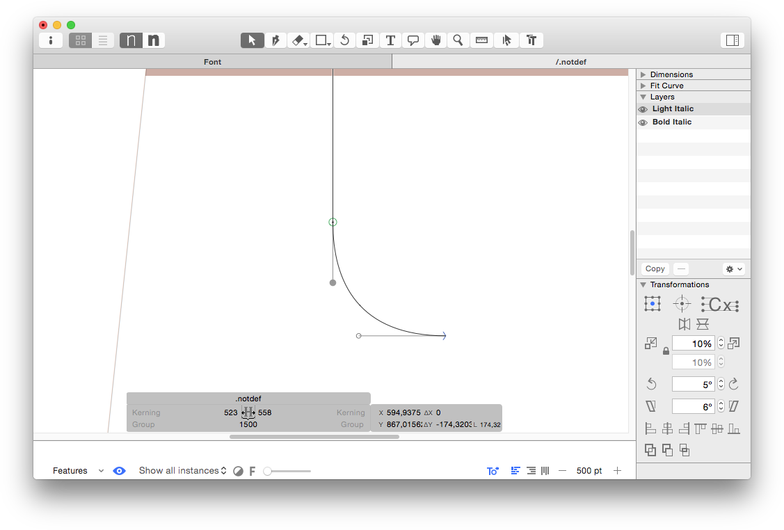The image size is (784, 530).
Task: Switch to the Font tab
Action: [212, 62]
